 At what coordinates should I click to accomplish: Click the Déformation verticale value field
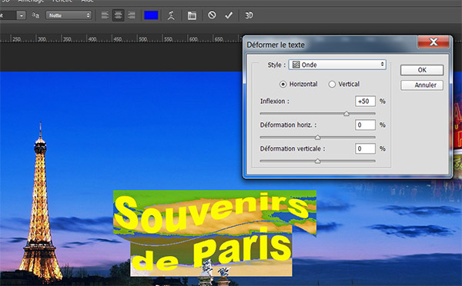(x=365, y=148)
